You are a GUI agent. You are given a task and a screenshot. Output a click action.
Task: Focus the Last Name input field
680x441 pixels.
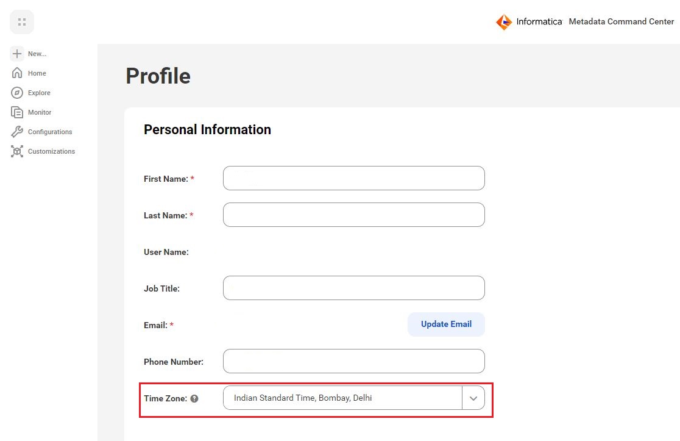[354, 215]
